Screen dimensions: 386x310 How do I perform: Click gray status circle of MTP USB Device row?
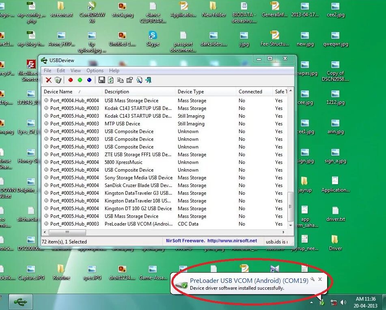coord(46,123)
